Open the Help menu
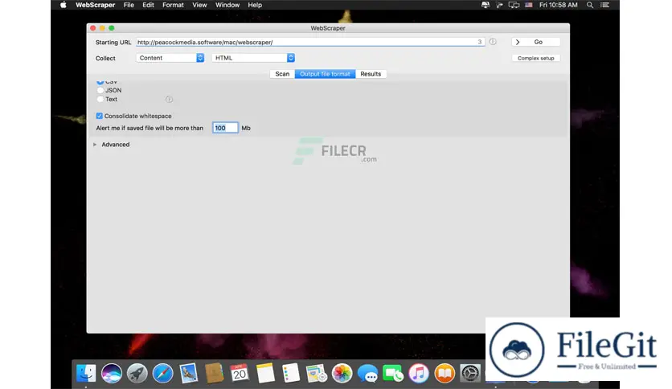Viewport: 672px width, 389px height. (255, 5)
